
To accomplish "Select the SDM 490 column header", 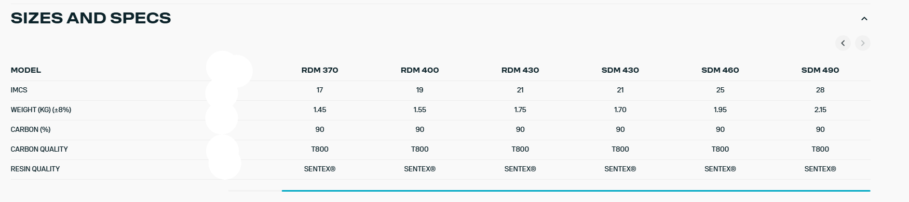I will coord(820,70).
